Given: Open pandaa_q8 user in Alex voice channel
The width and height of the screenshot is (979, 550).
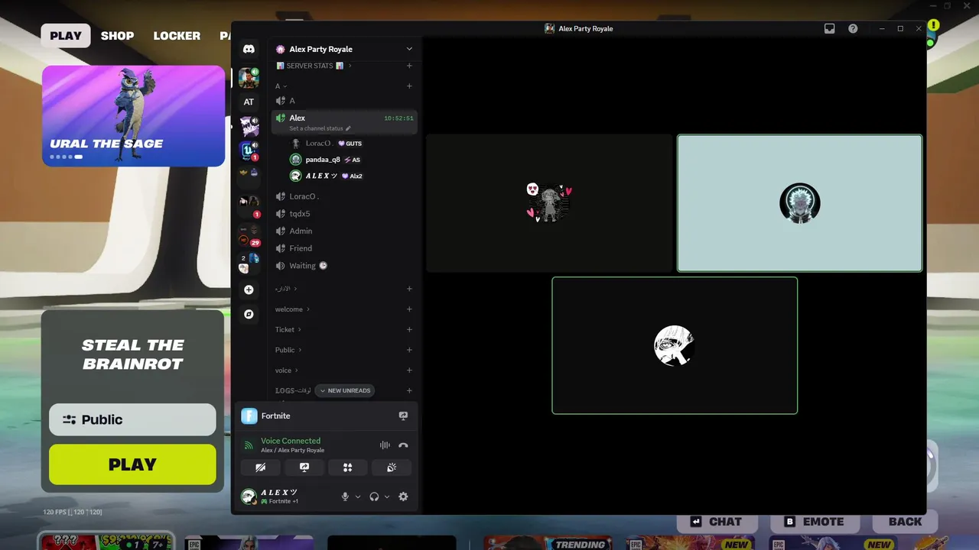Looking at the screenshot, I should tap(325, 160).
